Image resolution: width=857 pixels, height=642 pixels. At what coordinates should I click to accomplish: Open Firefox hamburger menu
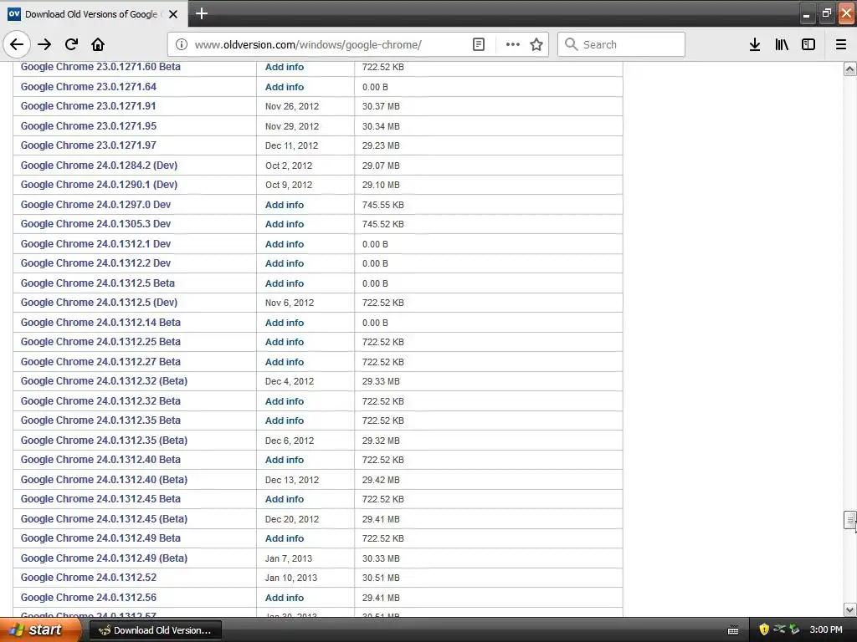click(841, 44)
